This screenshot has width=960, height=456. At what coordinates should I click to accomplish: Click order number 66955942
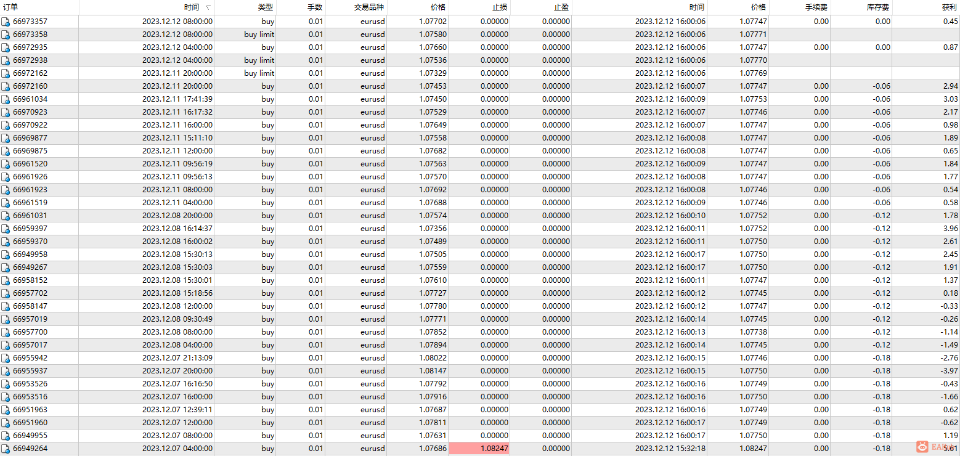[x=30, y=358]
